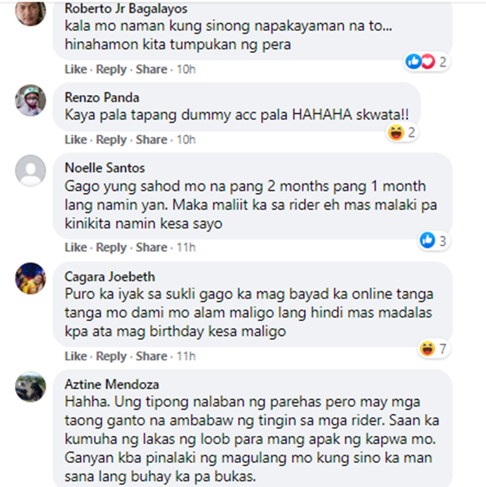This screenshot has height=487, width=486.
Task: Open the 11h timestamp on Cagara Joebeth's comment
Action: (186, 356)
